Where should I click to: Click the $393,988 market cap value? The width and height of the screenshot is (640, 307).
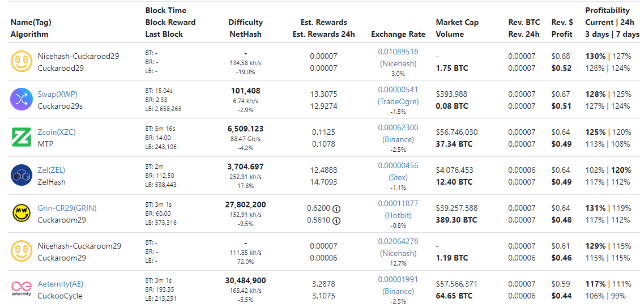(x=451, y=94)
